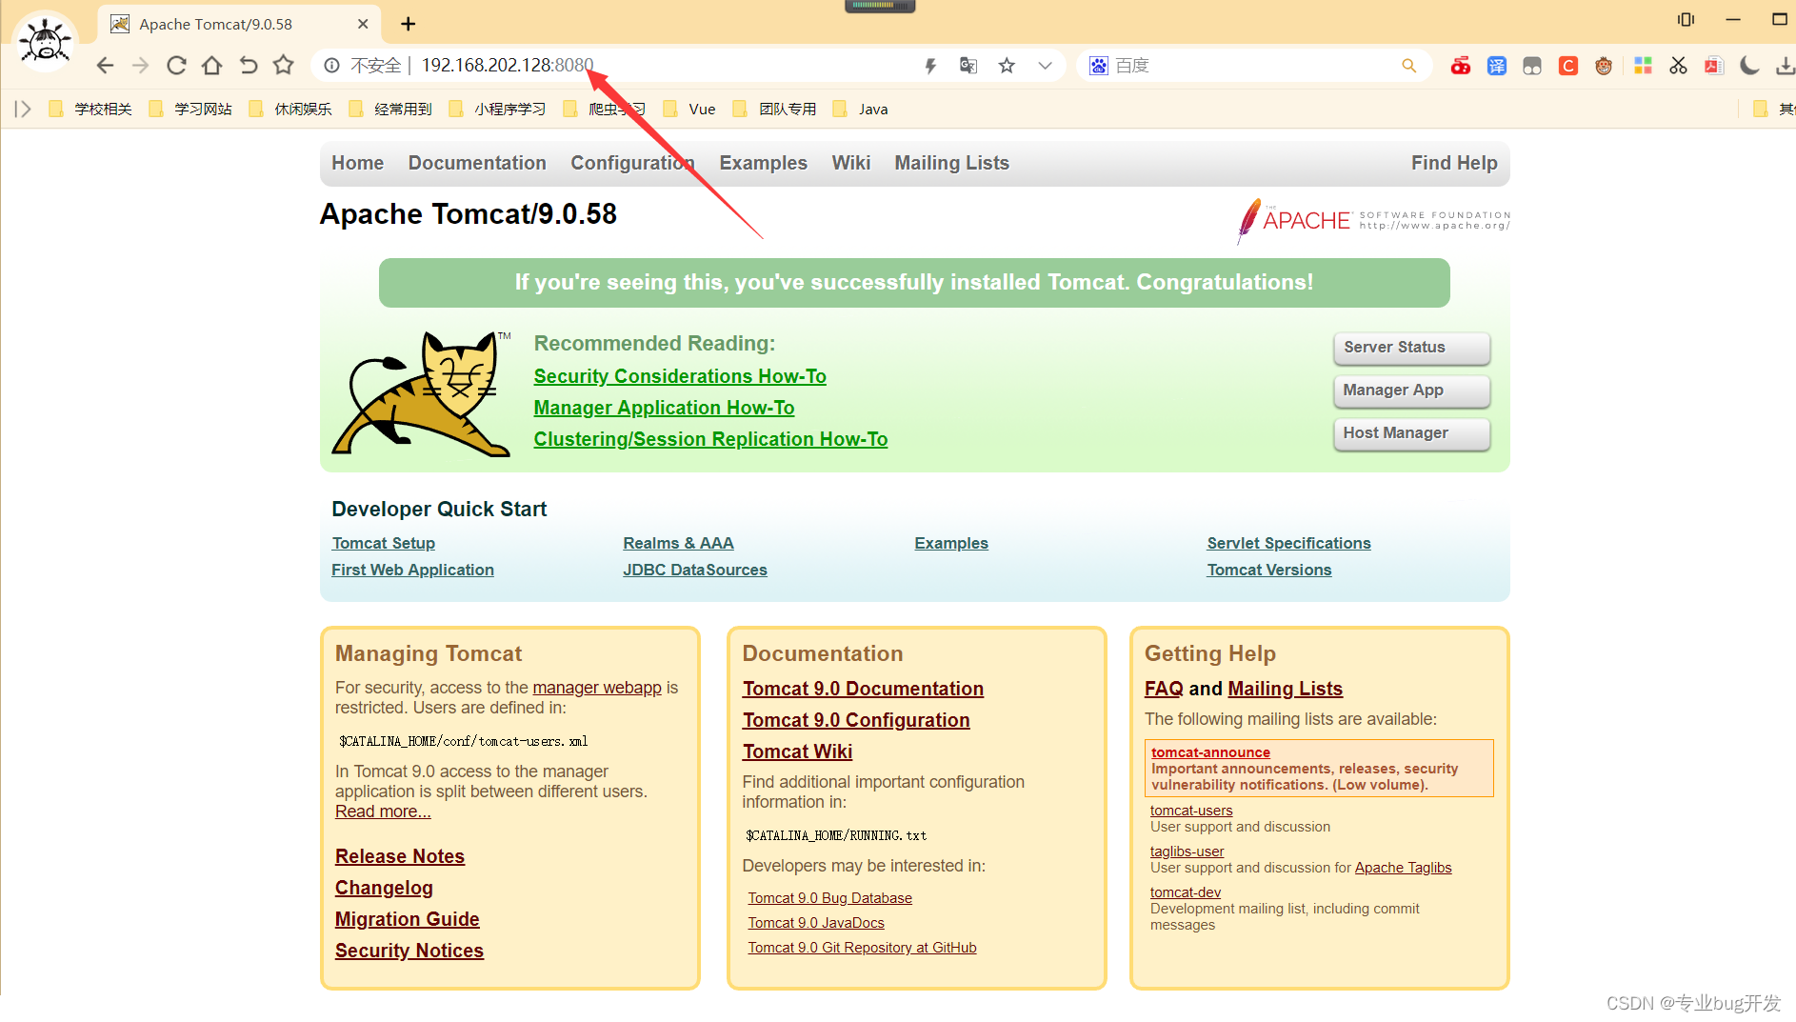This screenshot has height=1022, width=1796.
Task: Open the First Web Application link
Action: tap(412, 570)
